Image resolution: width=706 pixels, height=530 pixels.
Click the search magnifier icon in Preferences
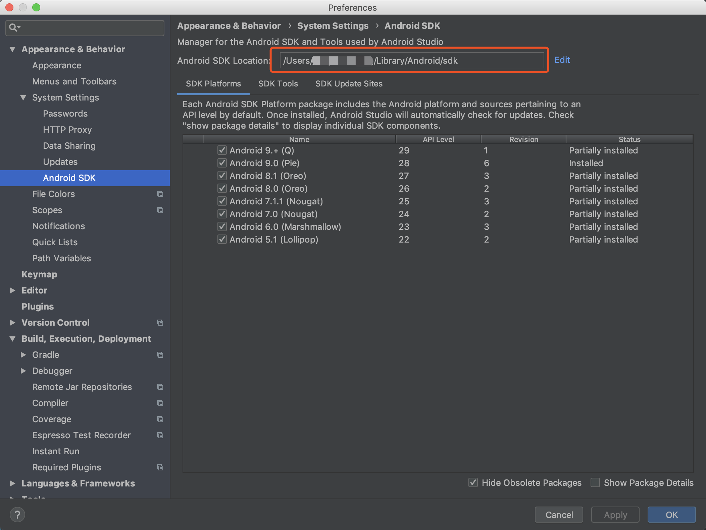(13, 27)
